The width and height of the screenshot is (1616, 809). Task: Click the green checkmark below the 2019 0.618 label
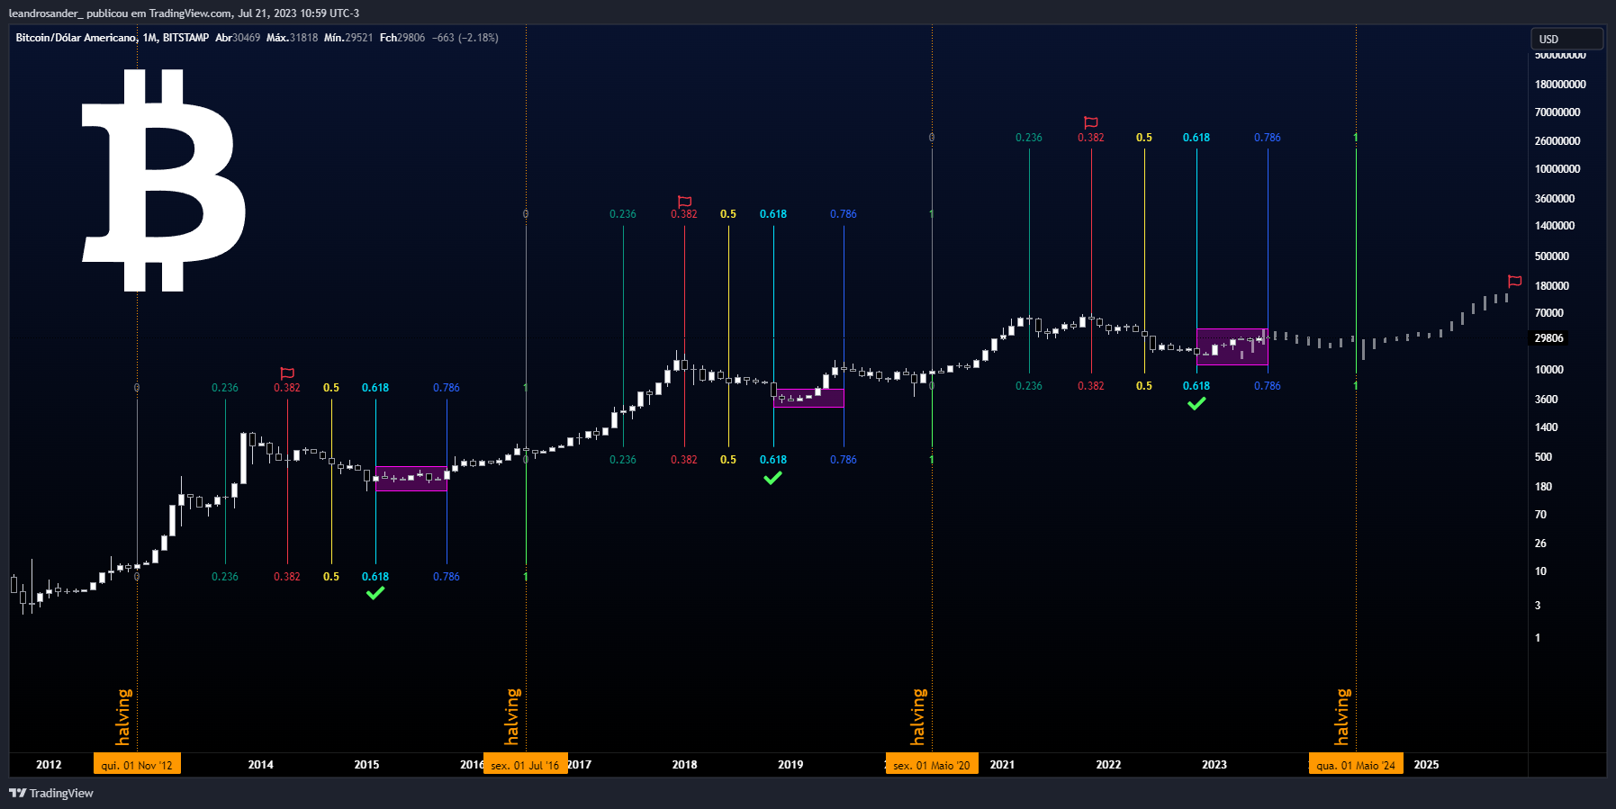772,478
